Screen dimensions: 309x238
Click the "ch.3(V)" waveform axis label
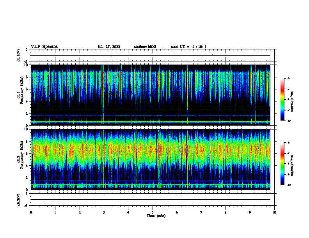pos(19,199)
